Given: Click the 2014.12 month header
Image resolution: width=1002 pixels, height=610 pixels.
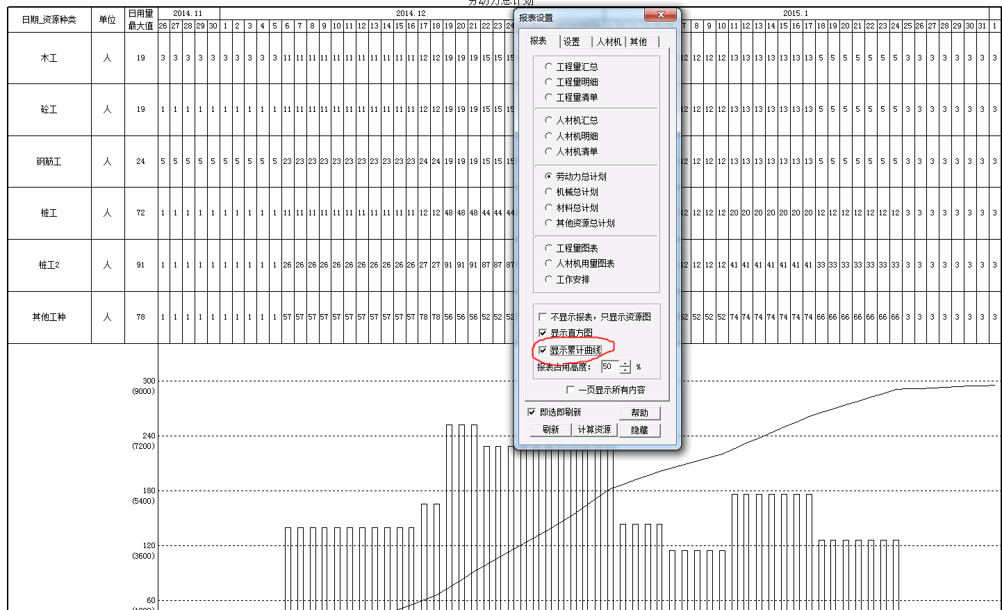Looking at the screenshot, I should (411, 13).
